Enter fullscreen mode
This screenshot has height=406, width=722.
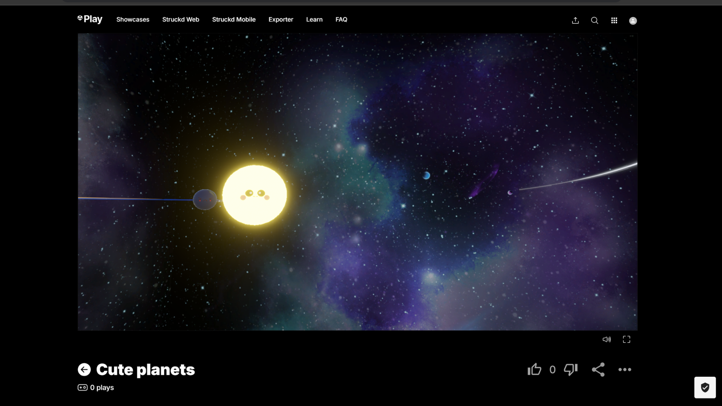click(x=626, y=339)
